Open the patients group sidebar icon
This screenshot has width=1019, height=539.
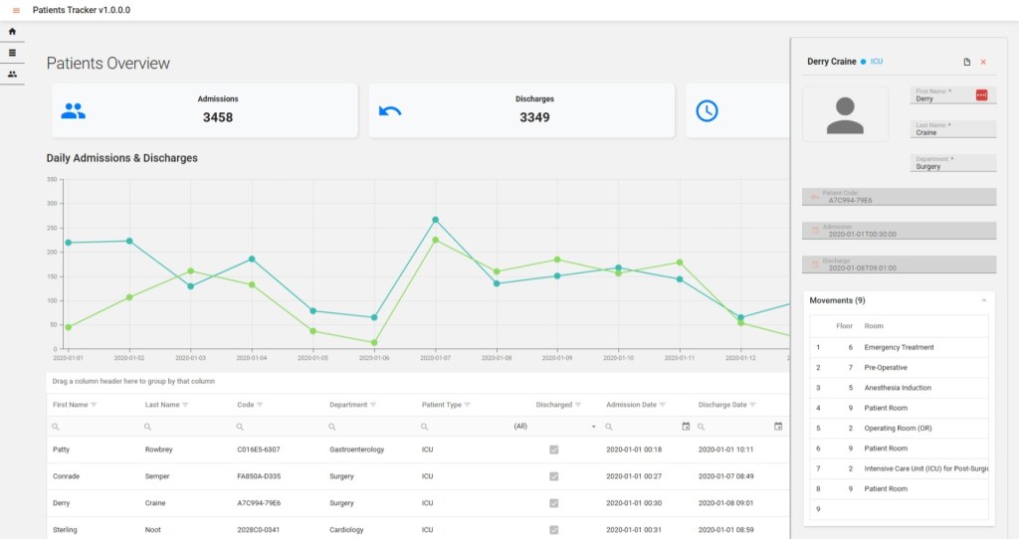[x=12, y=74]
